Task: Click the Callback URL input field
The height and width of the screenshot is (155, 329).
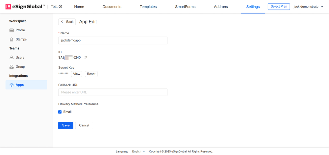Action: pyautogui.click(x=113, y=92)
